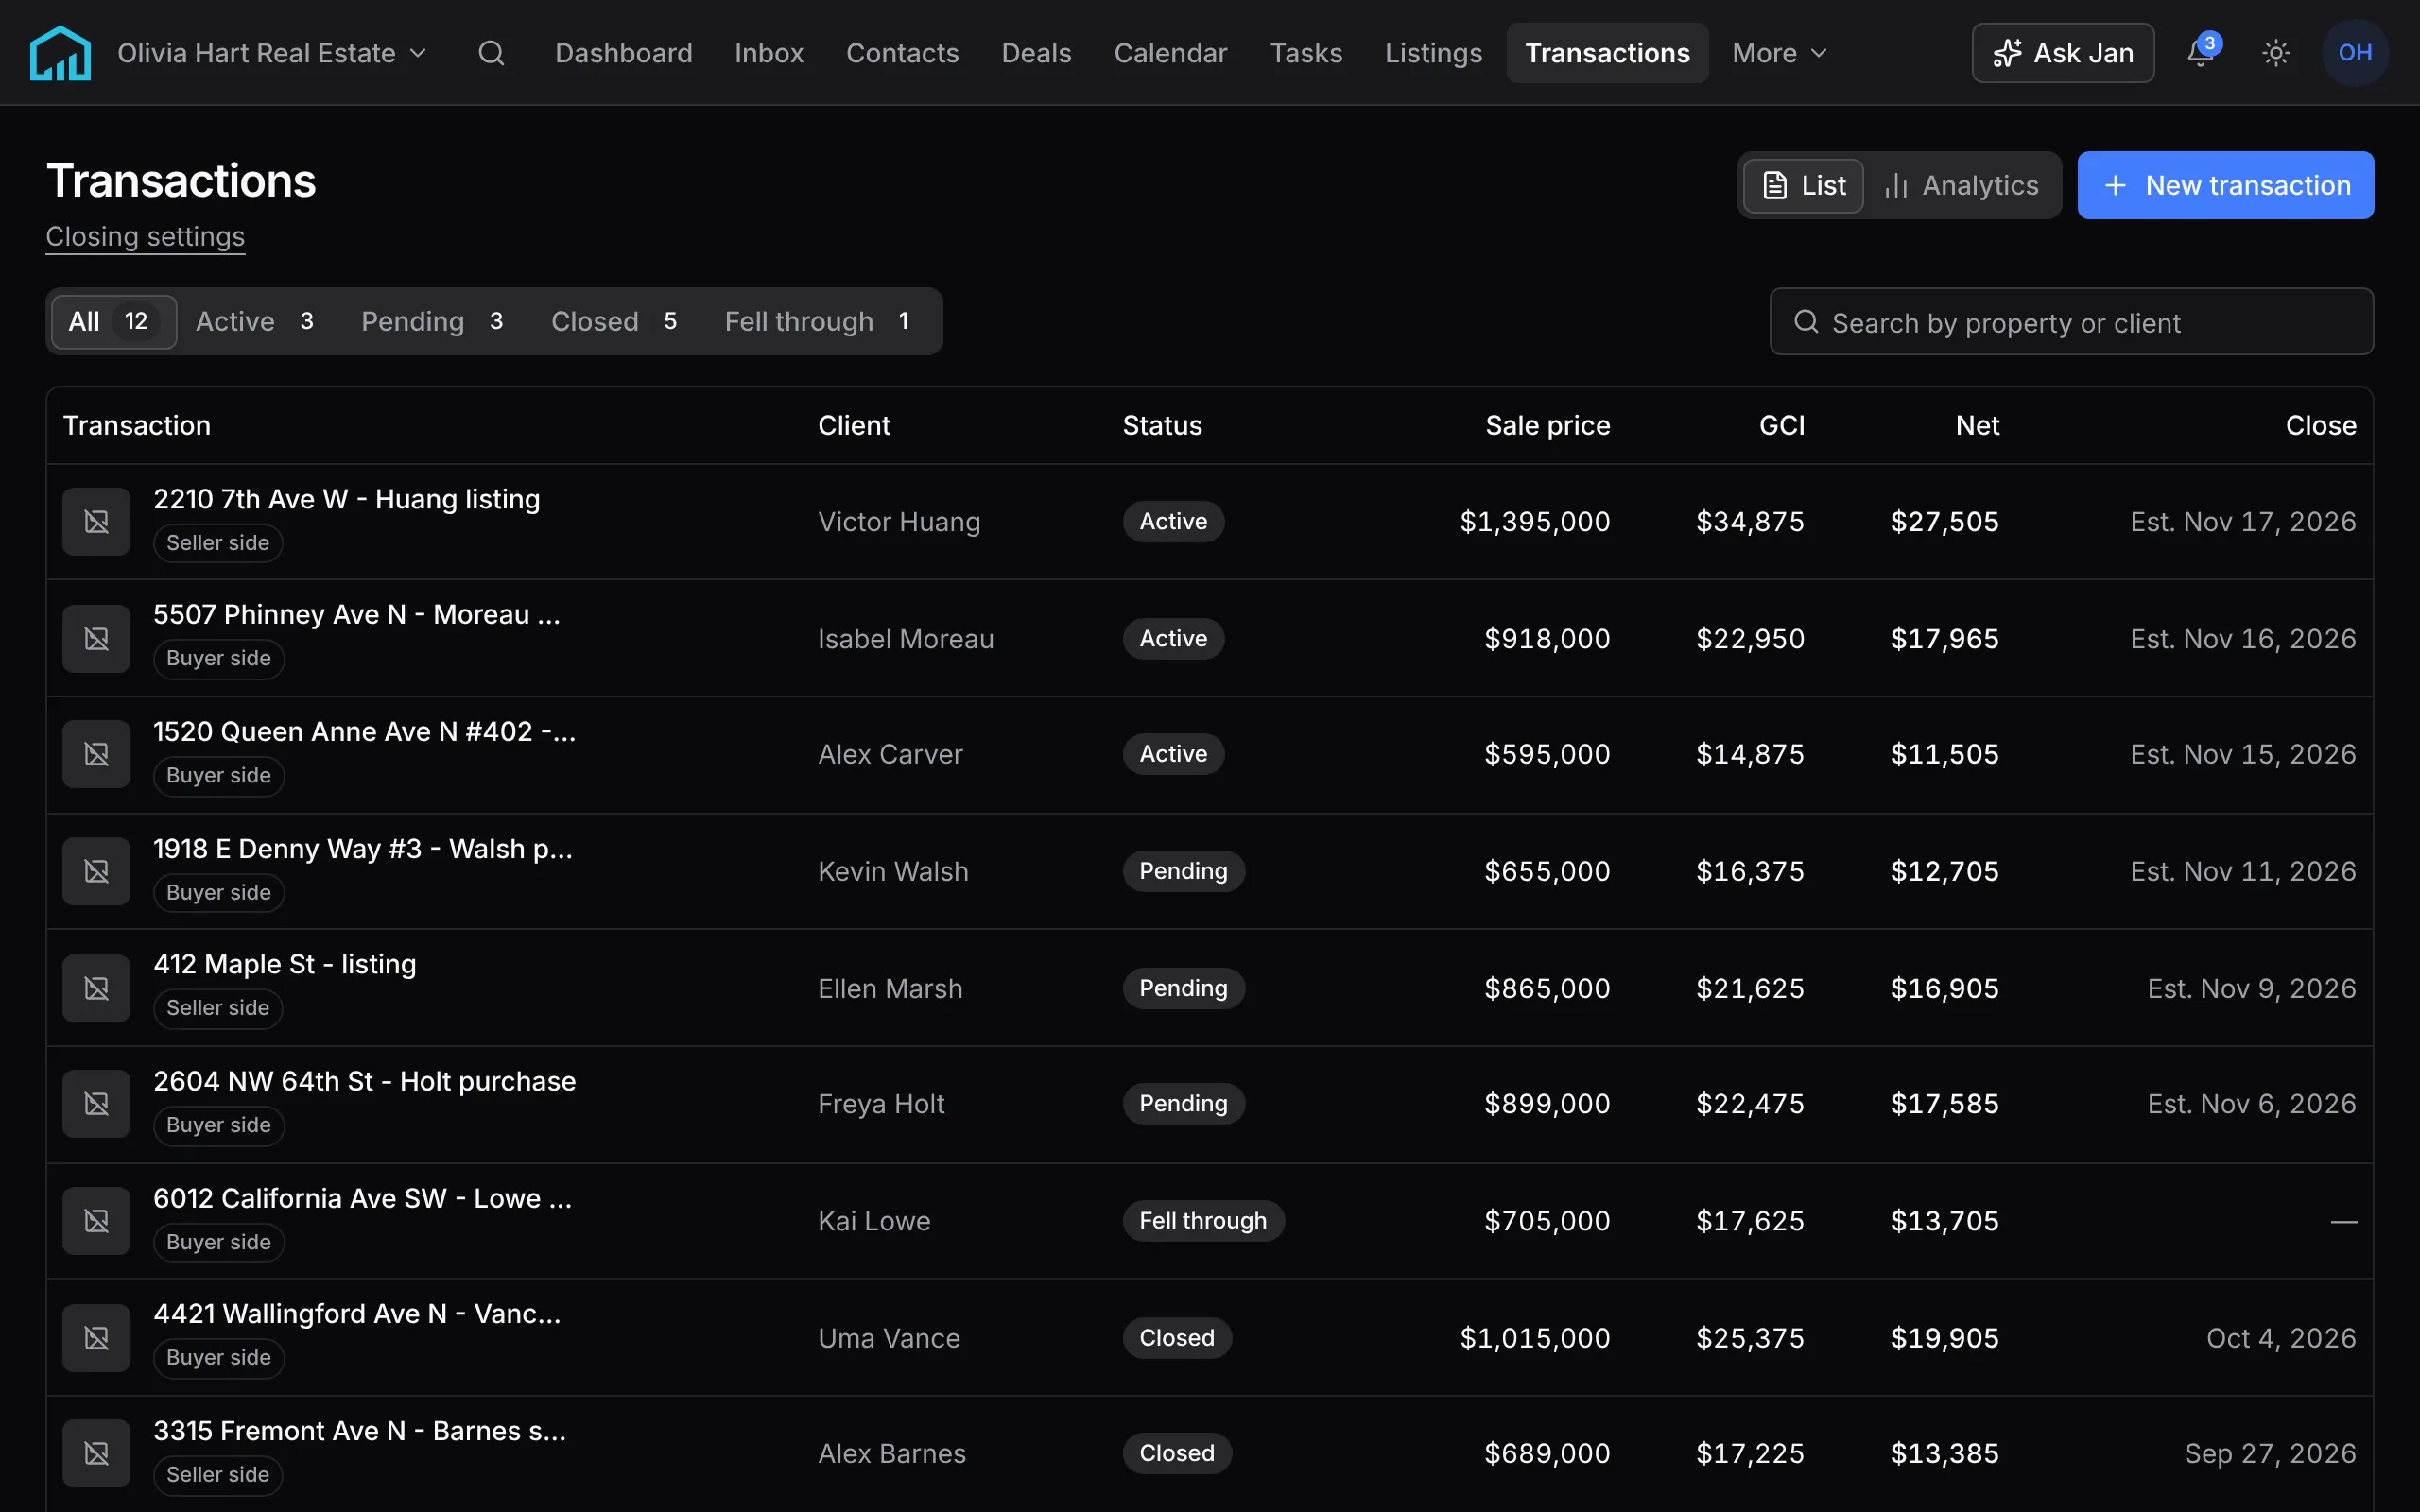The width and height of the screenshot is (2420, 1512).
Task: Click the image placeholder for 6012 California Ave SW
Action: 96,1221
